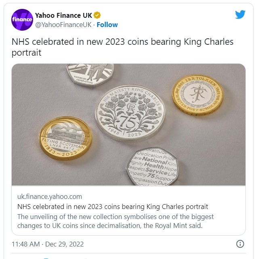The image size is (262, 259).
Task: Click the gold verified badge
Action: click(97, 15)
